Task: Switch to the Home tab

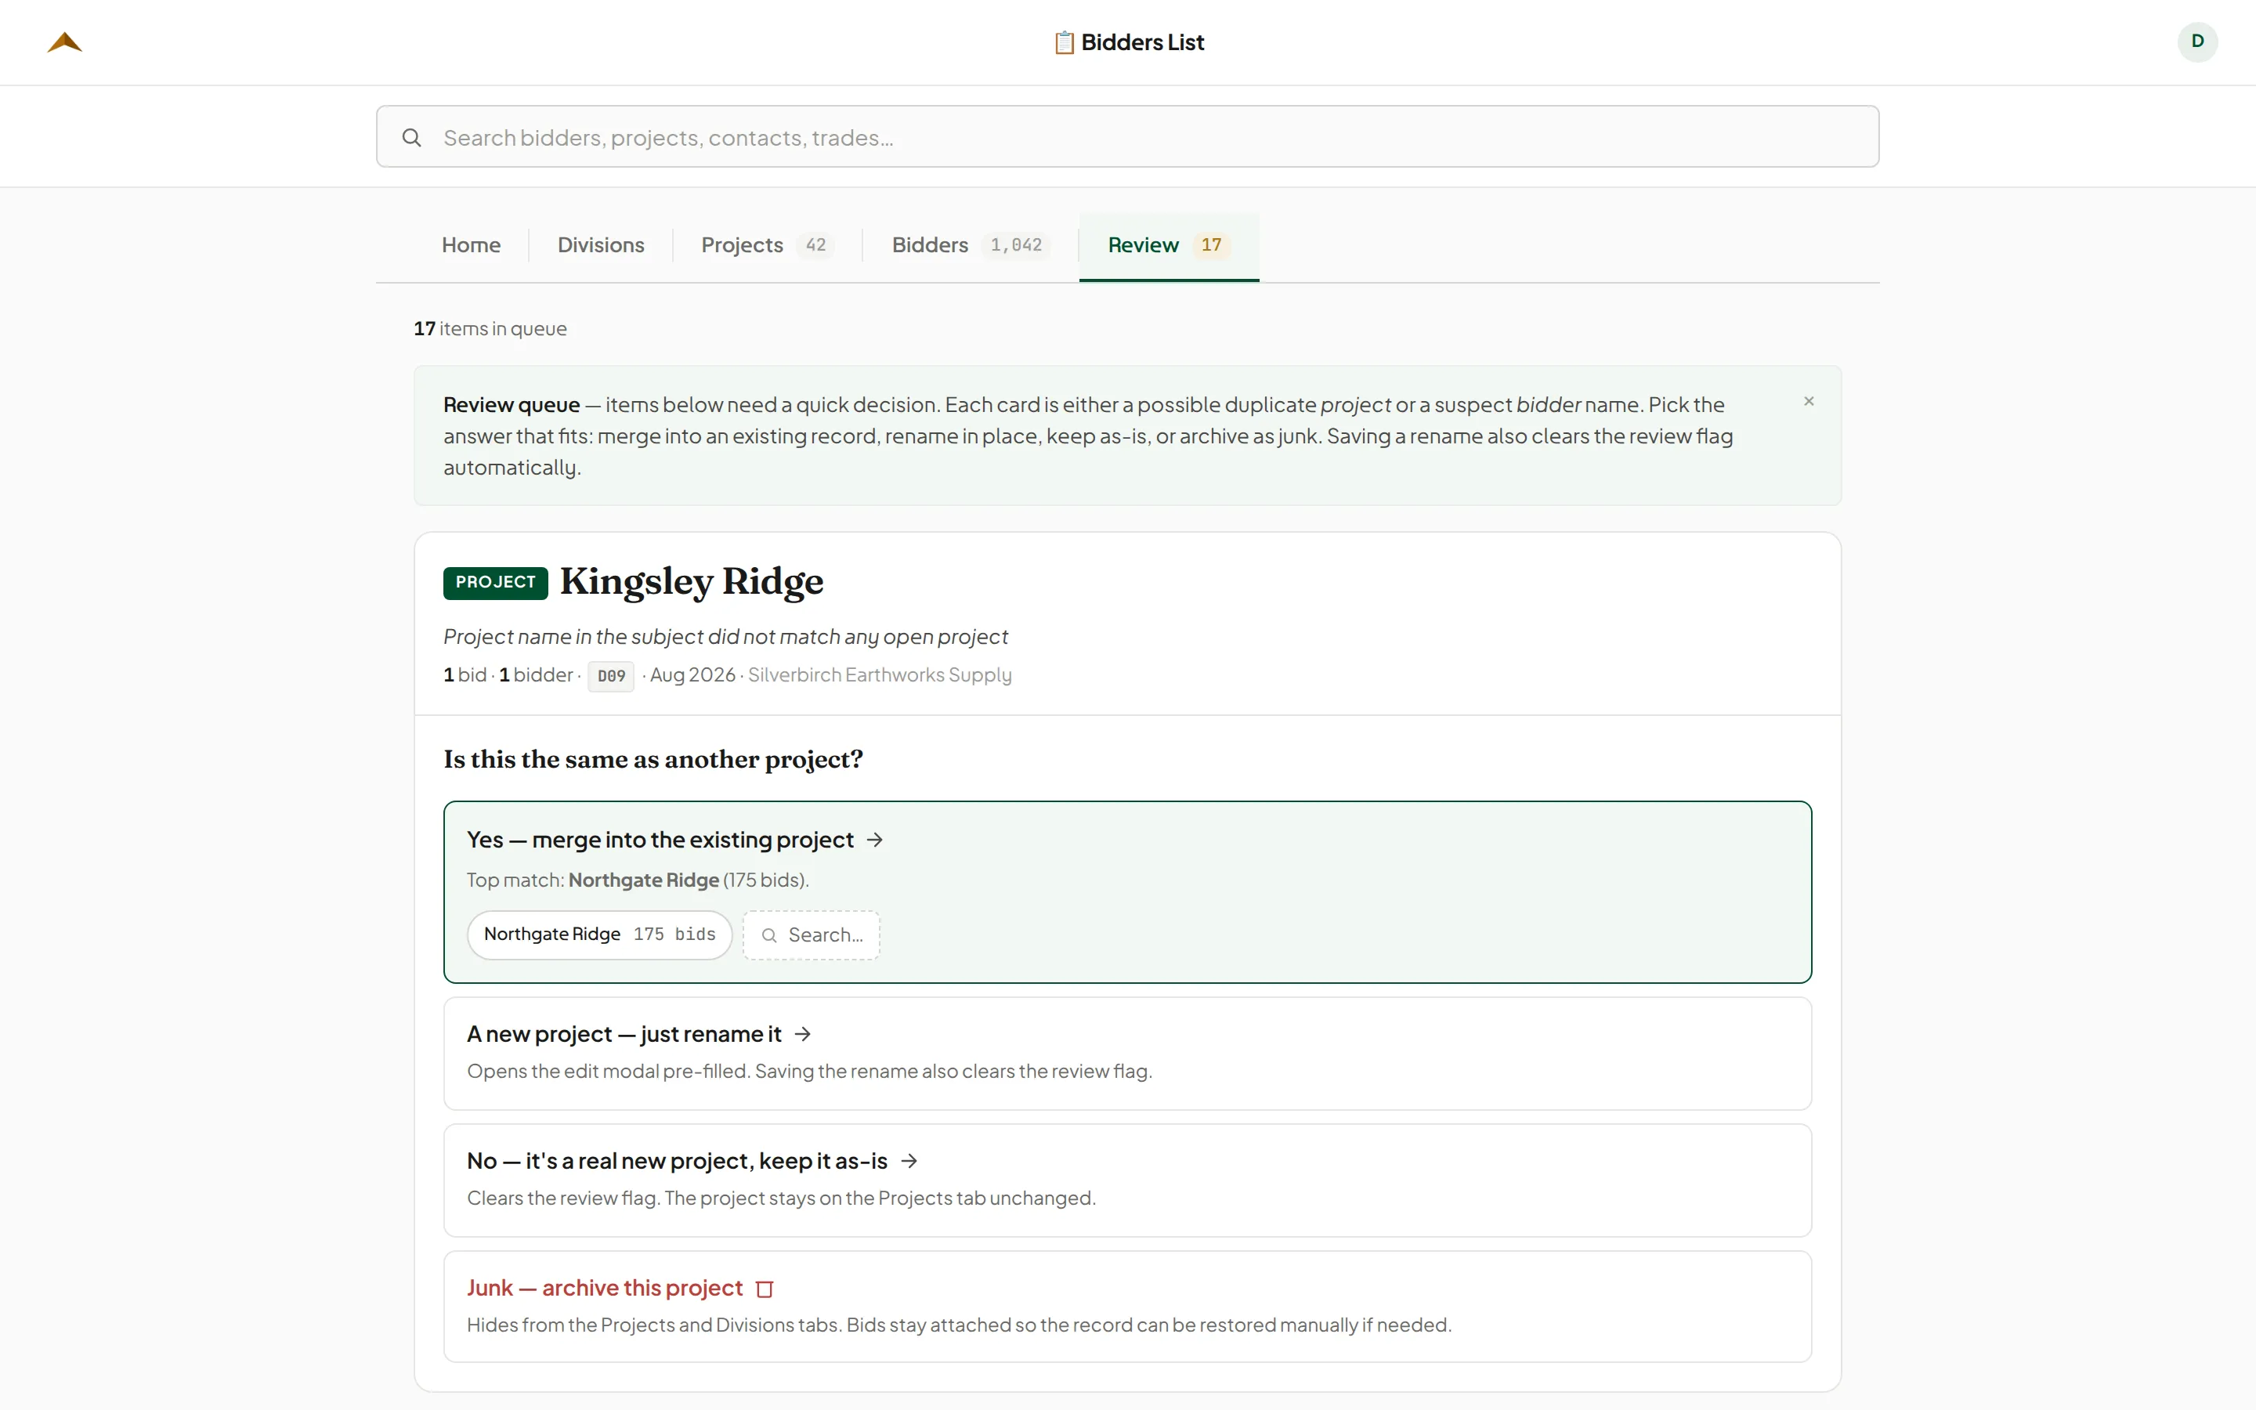Action: 471,245
